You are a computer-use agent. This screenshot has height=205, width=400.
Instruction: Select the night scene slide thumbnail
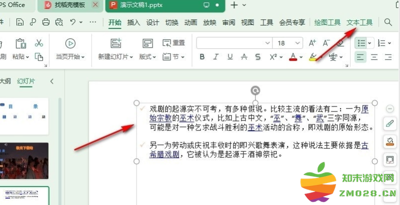point(24,160)
